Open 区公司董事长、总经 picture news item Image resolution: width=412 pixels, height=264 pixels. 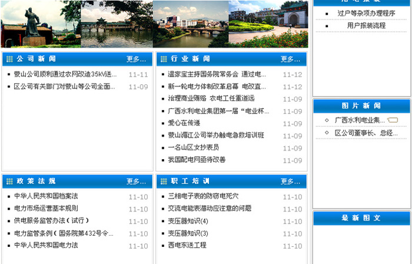(x=366, y=133)
